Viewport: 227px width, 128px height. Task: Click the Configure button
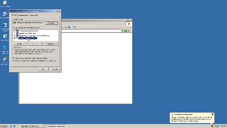coord(51,23)
